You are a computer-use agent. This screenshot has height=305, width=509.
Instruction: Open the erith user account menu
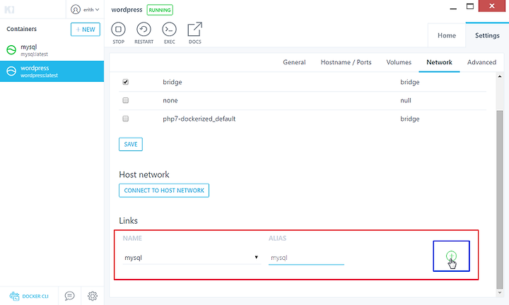point(85,9)
